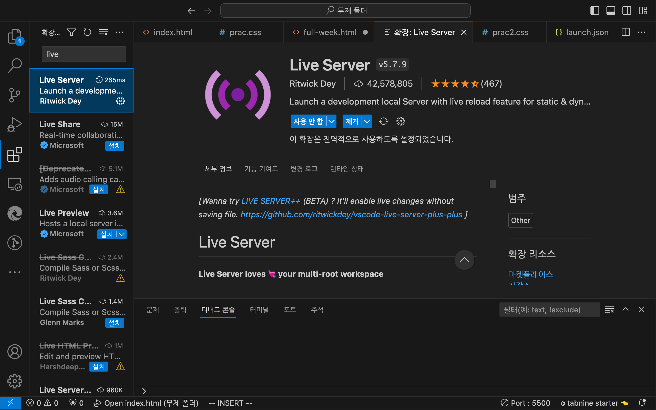Screen dimensions: 656x410
Task: Clear extension search results icon
Action: click(103, 33)
